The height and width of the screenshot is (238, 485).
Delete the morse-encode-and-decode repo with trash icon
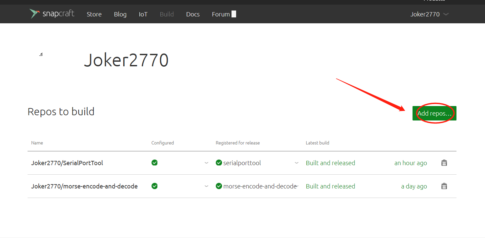444,186
